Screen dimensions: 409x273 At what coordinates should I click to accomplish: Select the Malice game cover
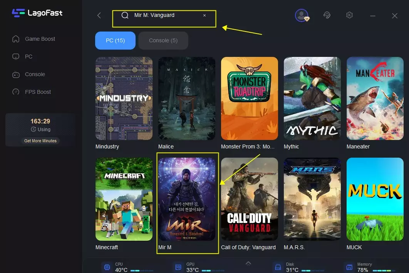click(187, 98)
